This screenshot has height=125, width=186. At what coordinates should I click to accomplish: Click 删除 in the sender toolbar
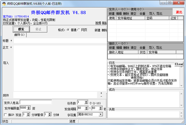[x=126, y=14]
